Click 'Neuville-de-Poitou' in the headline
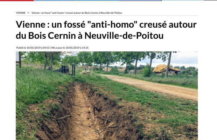Screen dimensions: 217x140 pyautogui.click(x=124, y=36)
